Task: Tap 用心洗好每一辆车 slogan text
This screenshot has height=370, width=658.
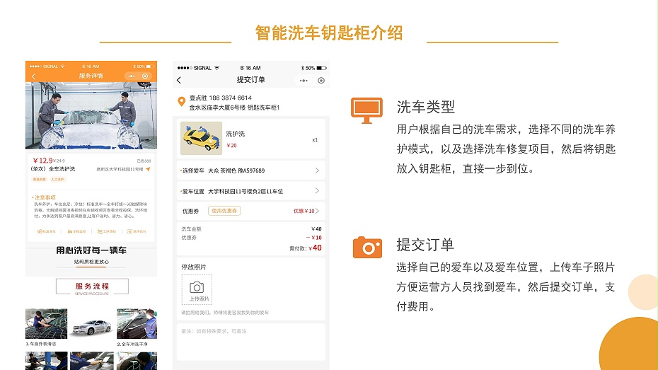Action: (x=91, y=250)
